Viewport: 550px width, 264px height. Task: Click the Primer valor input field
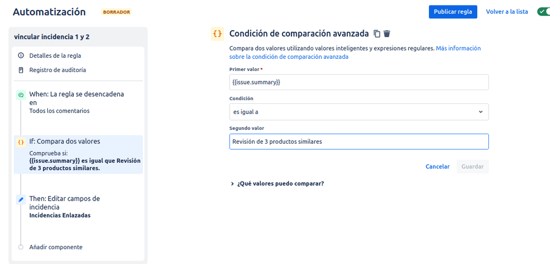tap(358, 82)
